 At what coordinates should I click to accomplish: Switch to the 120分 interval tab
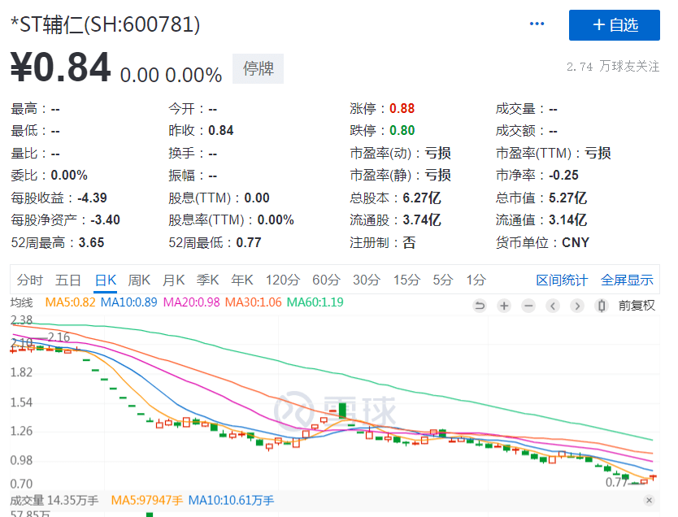[x=283, y=280]
